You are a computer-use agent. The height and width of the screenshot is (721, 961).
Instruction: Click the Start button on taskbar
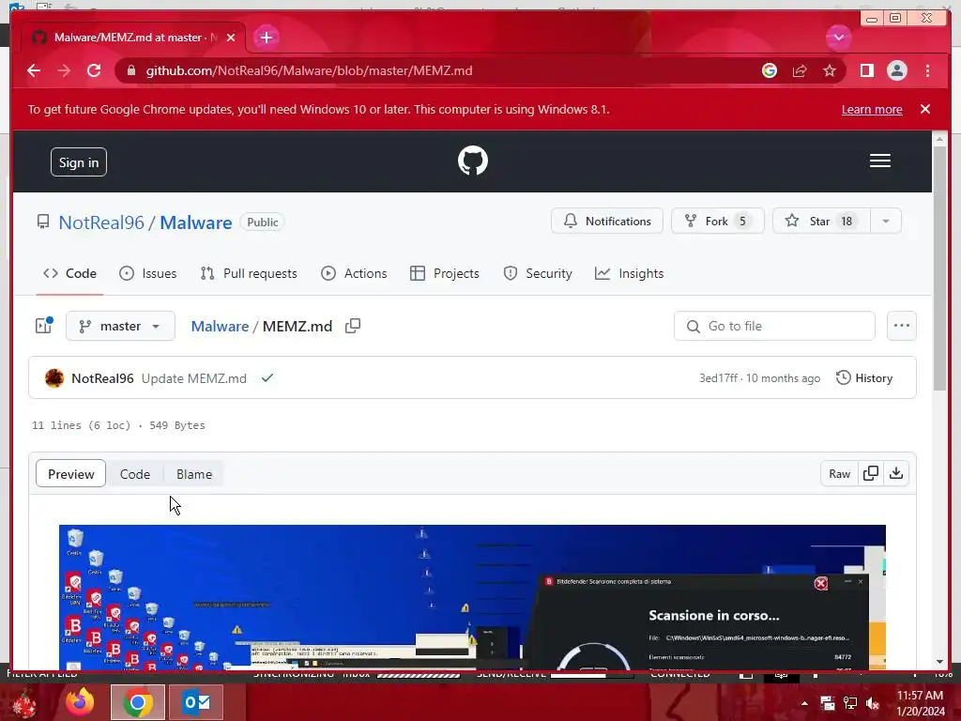pos(24,702)
